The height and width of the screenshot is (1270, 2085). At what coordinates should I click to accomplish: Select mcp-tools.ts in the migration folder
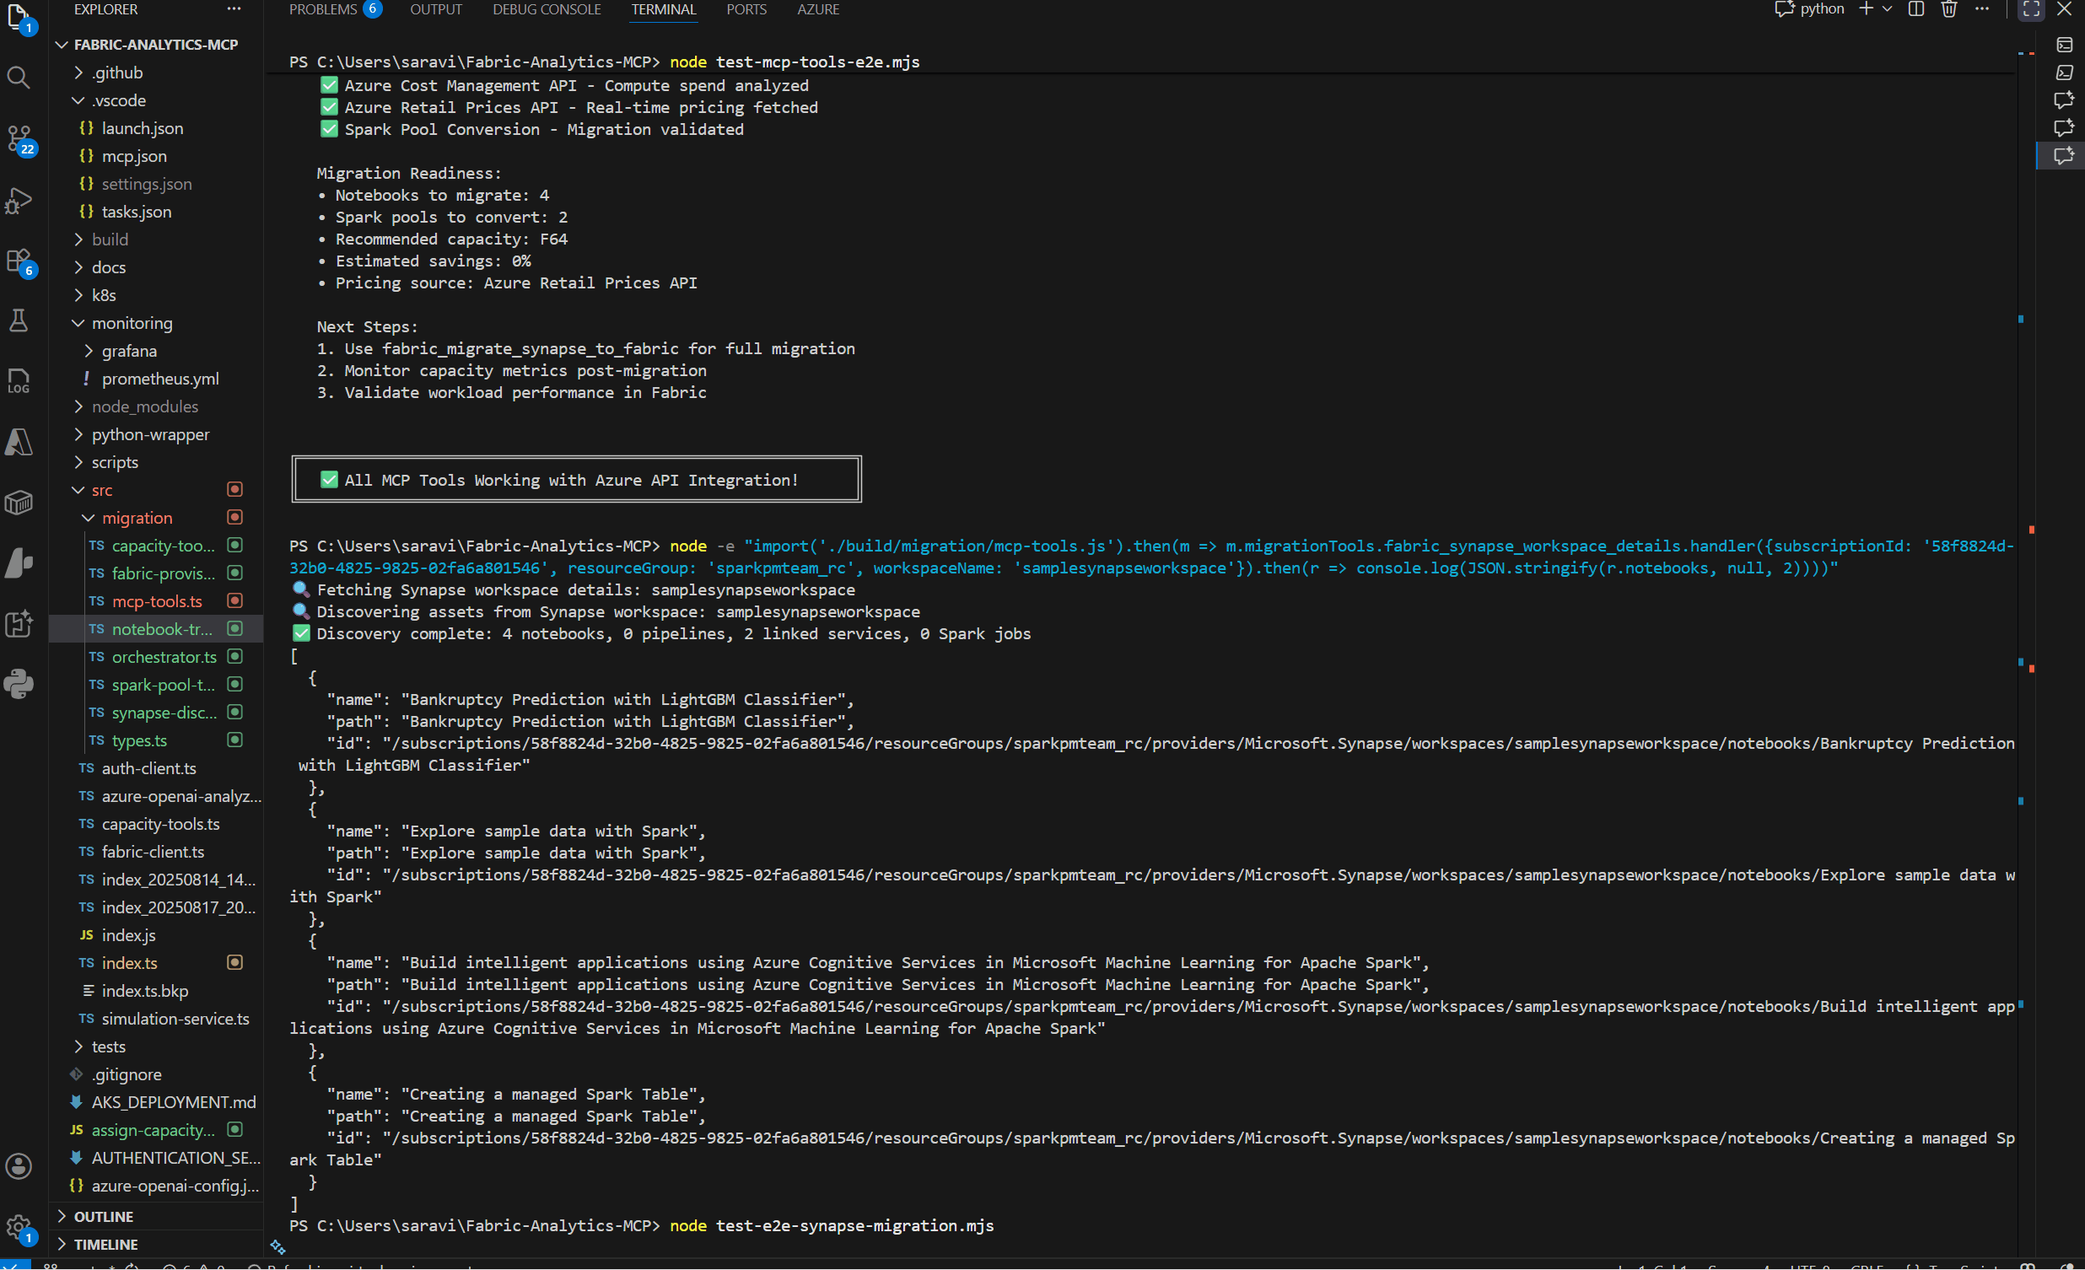point(156,600)
